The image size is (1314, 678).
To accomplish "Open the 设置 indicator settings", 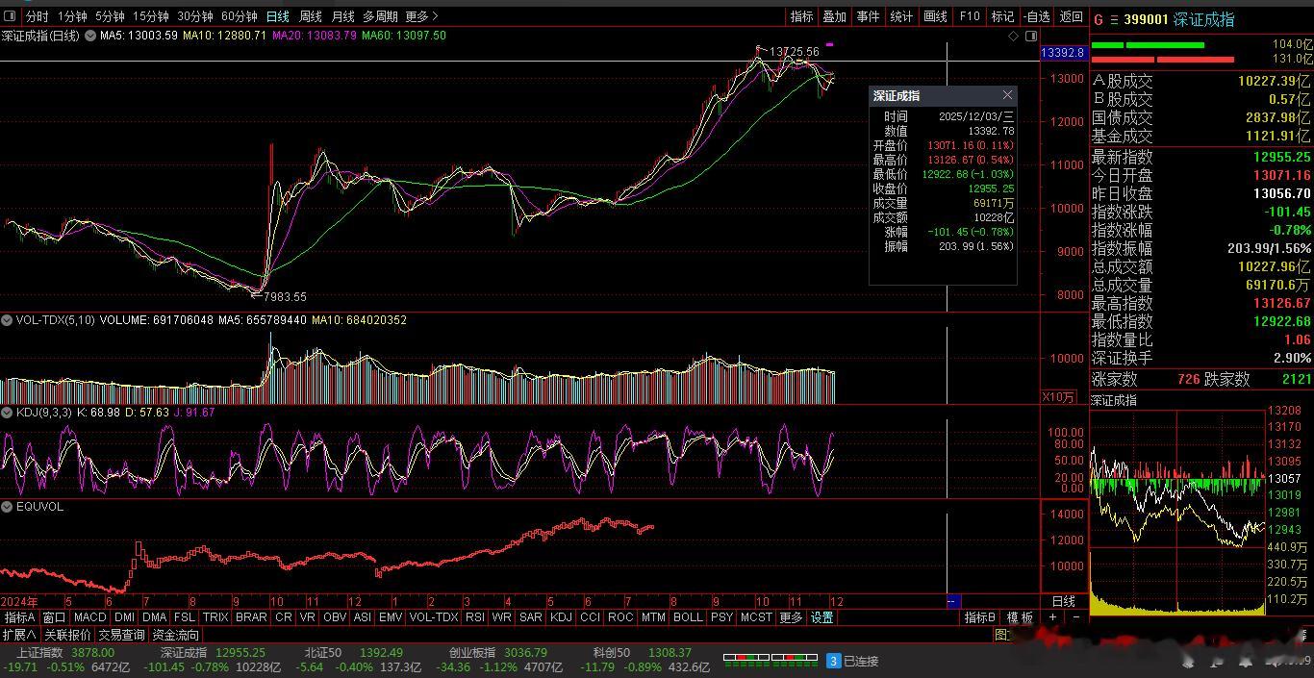I will coord(821,617).
